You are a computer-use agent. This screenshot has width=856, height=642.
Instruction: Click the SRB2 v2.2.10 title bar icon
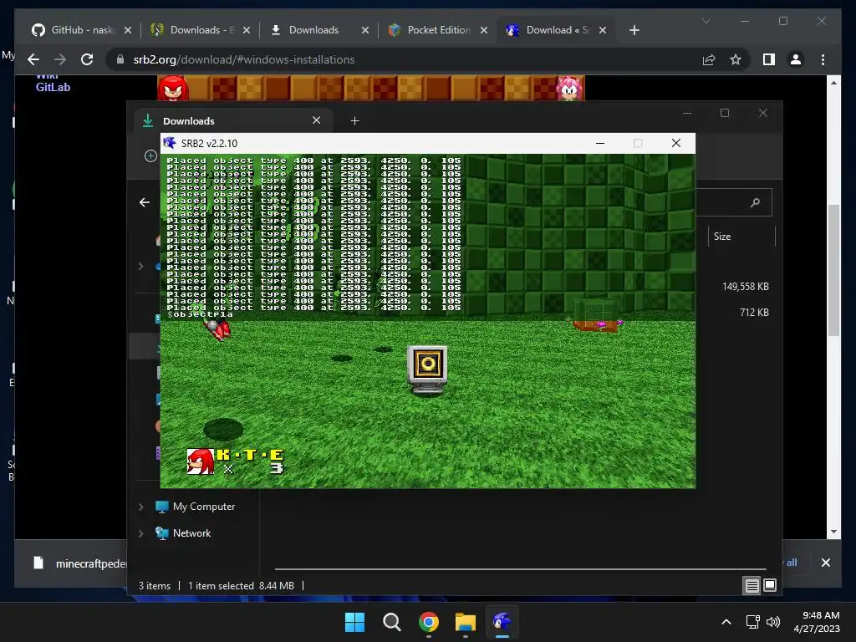170,143
